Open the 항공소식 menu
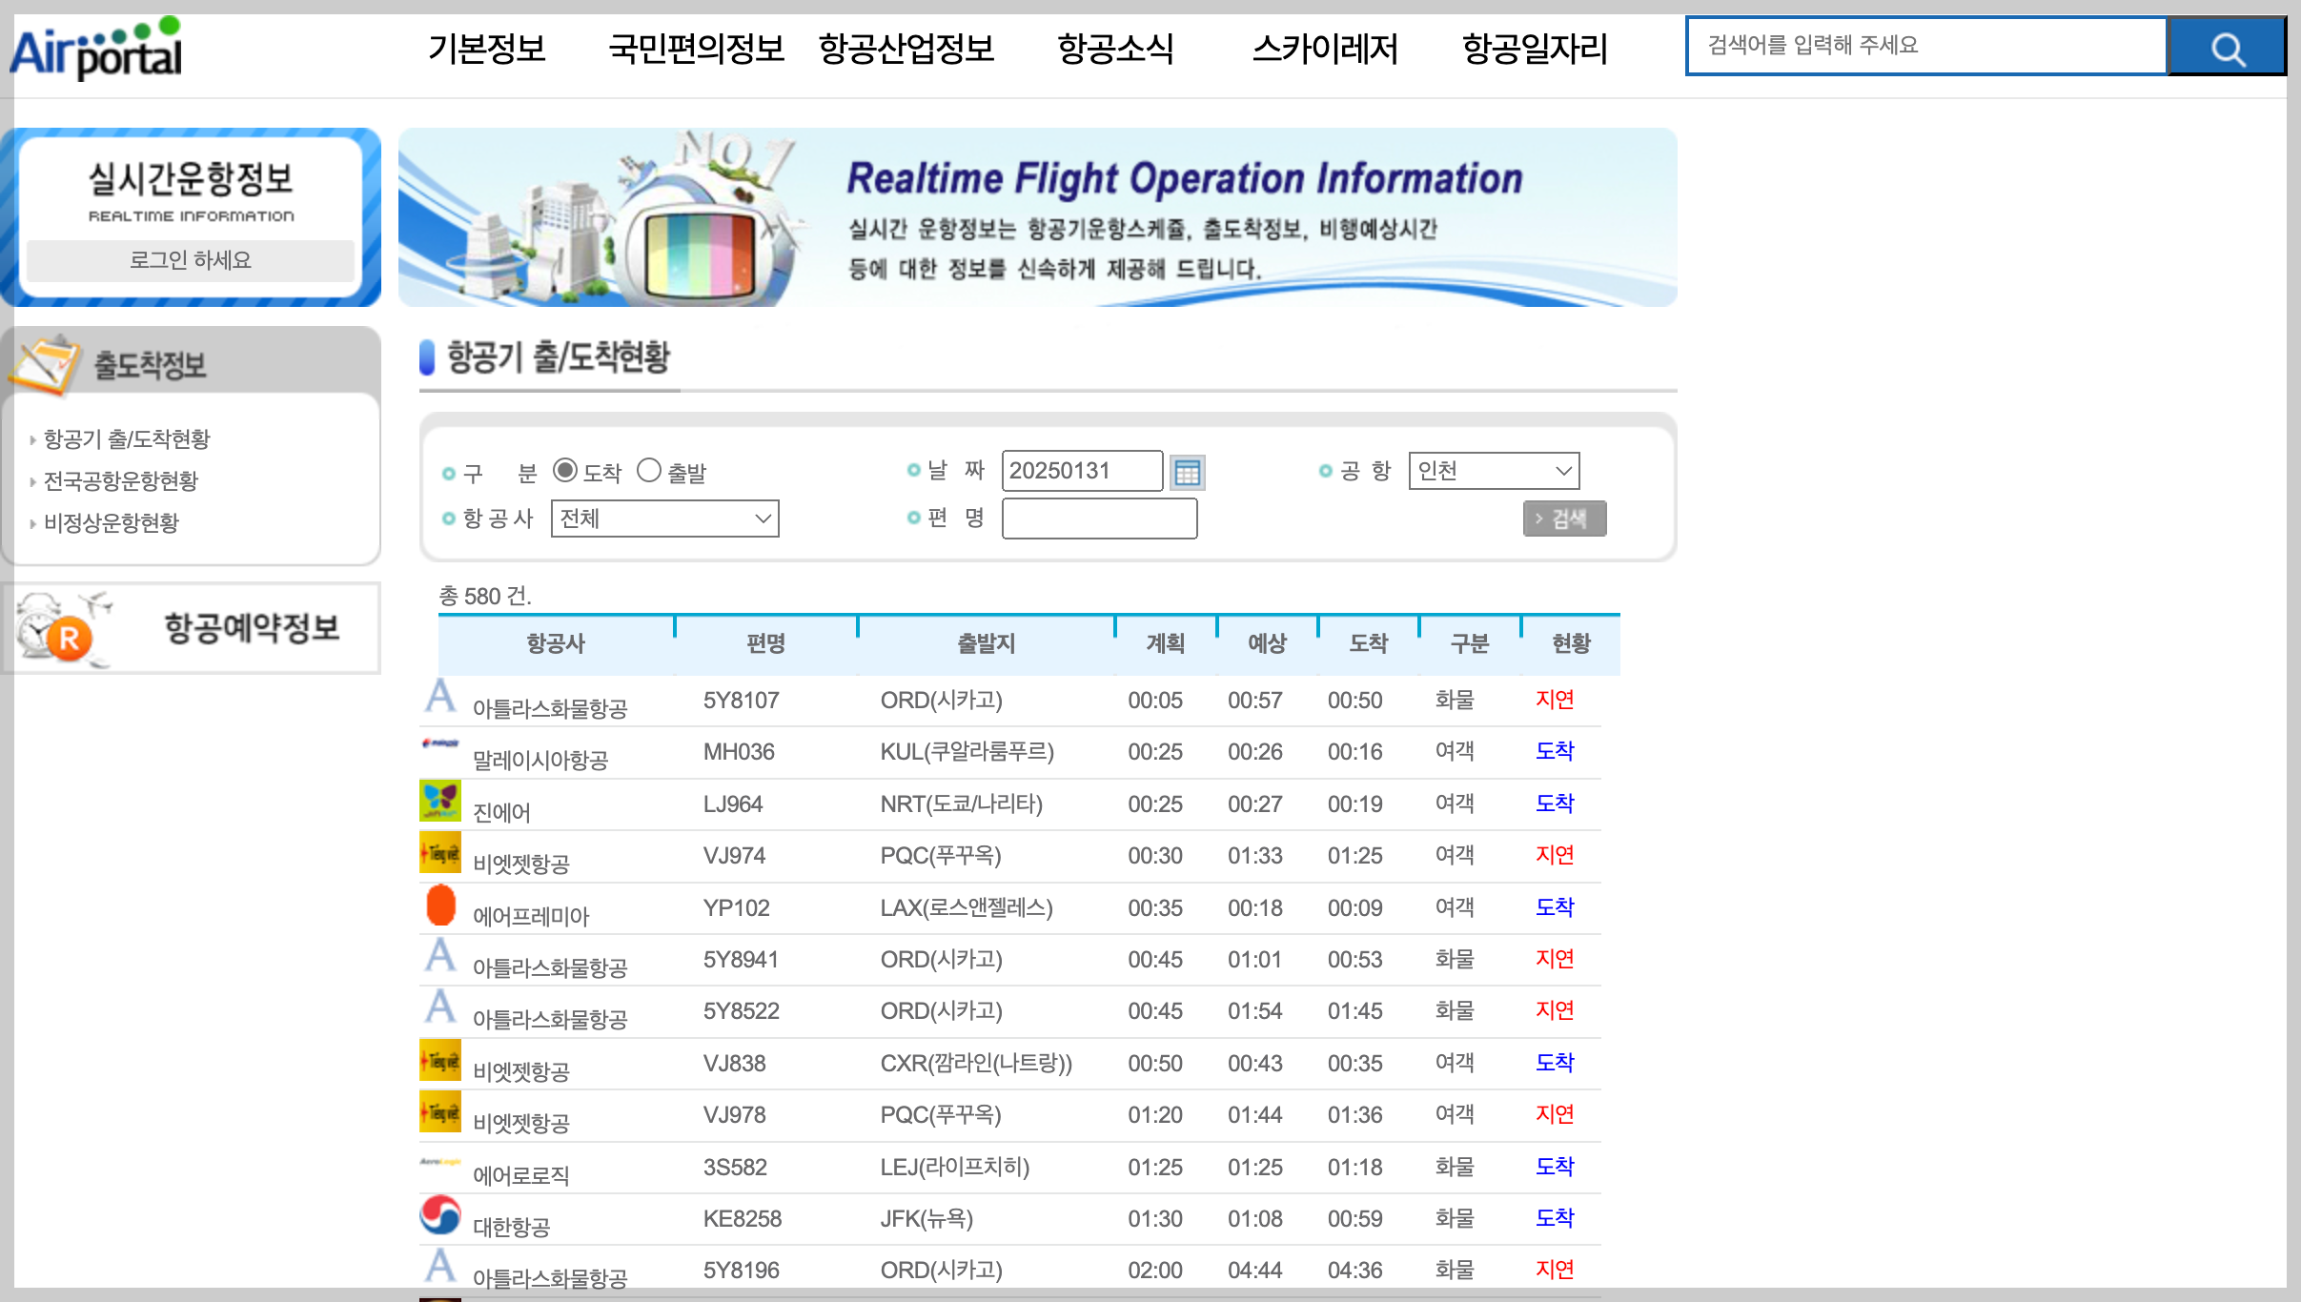2301x1302 pixels. pos(1115,48)
